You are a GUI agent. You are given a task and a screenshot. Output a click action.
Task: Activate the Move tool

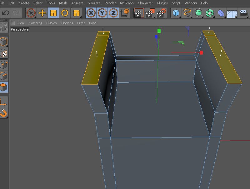42,13
